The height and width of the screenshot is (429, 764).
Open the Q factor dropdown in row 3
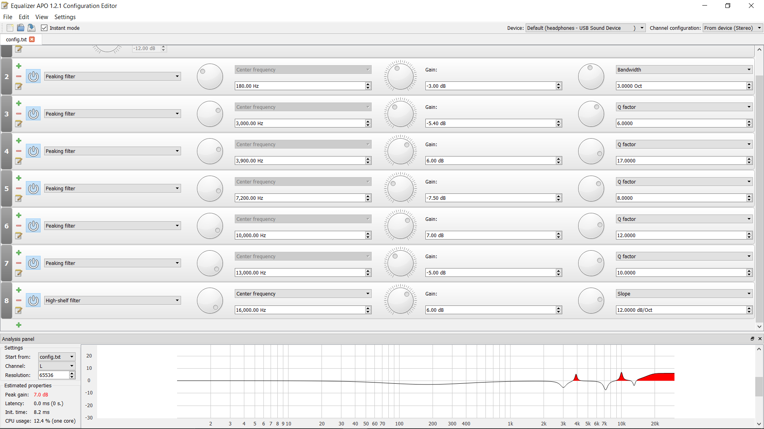click(684, 107)
